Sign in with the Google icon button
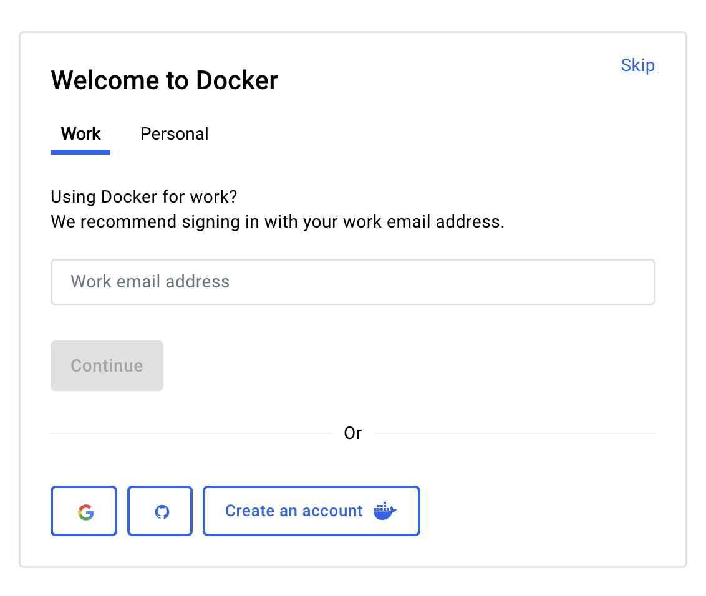Viewport: 706px width, 596px height. click(x=84, y=511)
